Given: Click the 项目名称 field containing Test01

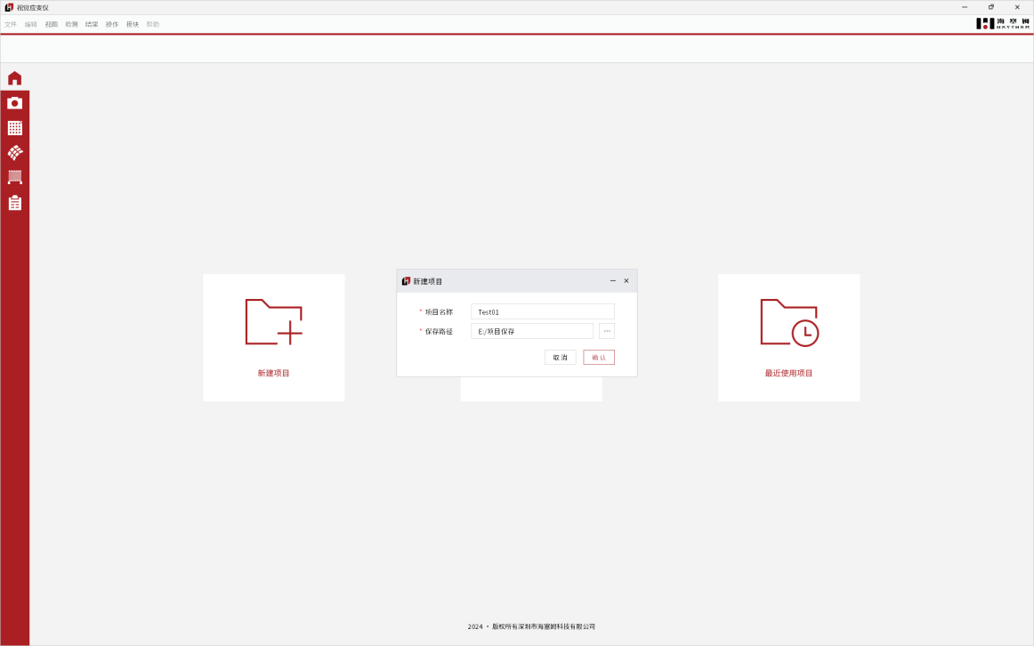Looking at the screenshot, I should pos(542,311).
